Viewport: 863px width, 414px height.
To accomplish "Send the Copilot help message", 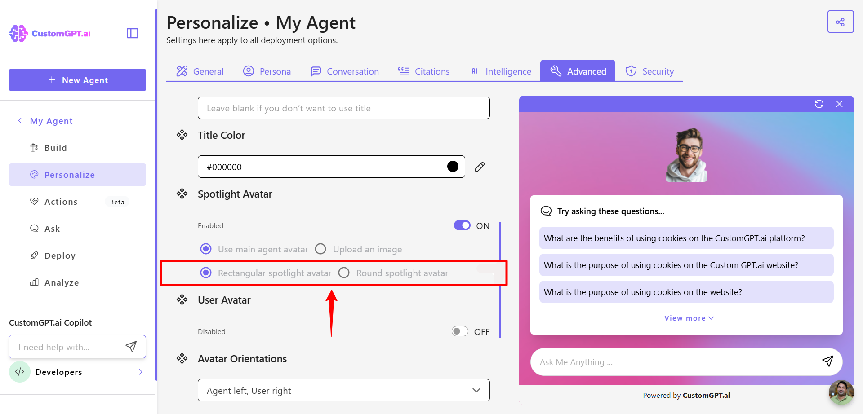I will click(131, 347).
